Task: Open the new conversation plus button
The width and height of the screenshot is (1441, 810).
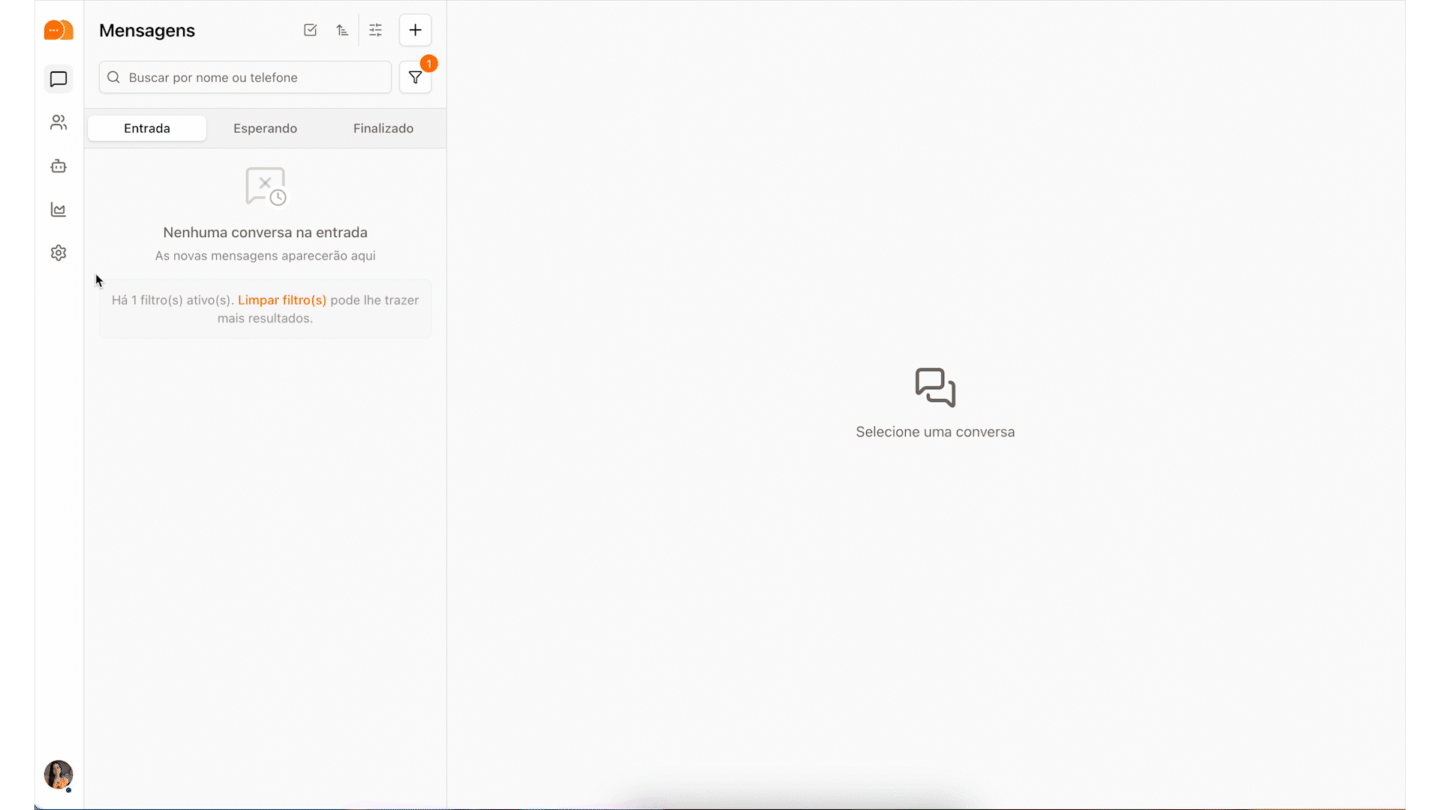Action: [416, 30]
